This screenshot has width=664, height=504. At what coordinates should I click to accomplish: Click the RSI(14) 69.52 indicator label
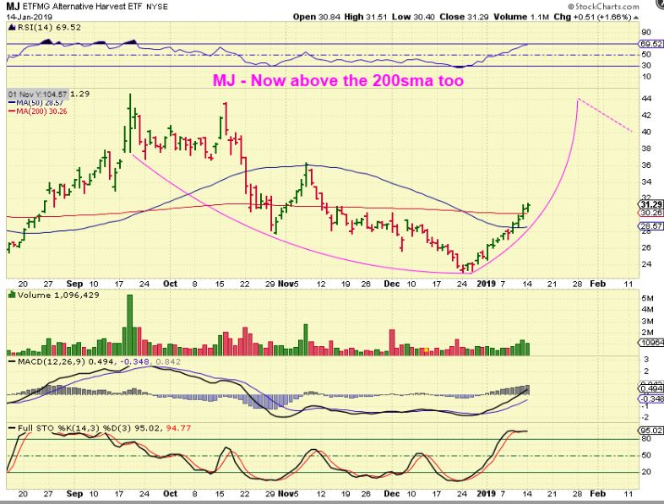tap(49, 28)
